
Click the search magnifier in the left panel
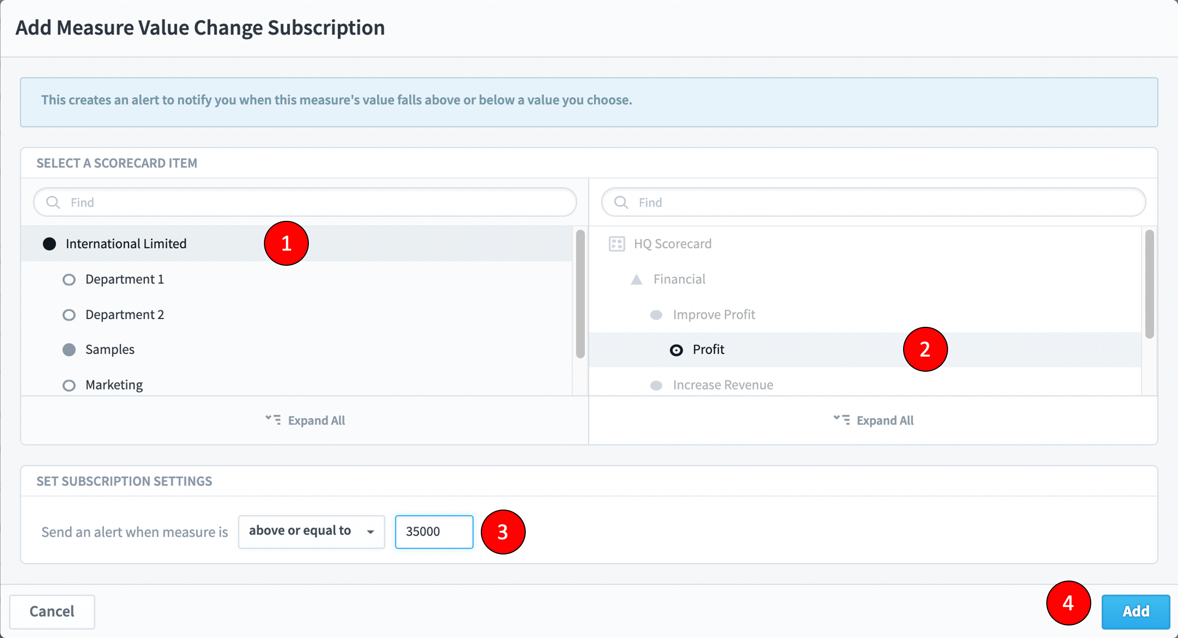(x=53, y=202)
